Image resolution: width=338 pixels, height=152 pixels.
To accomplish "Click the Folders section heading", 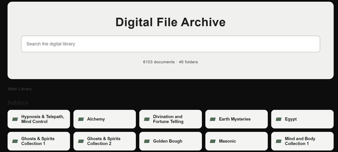I will [x=18, y=103].
